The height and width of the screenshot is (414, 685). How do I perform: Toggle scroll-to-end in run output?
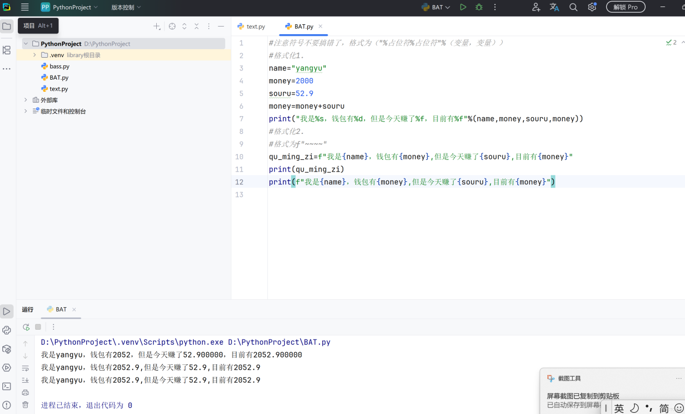pyautogui.click(x=26, y=380)
